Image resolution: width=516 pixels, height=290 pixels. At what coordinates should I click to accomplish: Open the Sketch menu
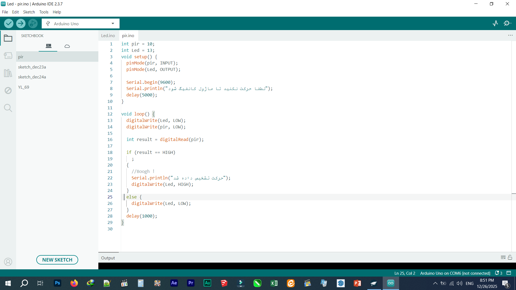pyautogui.click(x=29, y=12)
